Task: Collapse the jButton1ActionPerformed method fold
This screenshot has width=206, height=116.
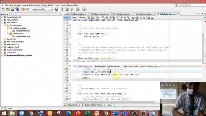Action: click(70, 66)
